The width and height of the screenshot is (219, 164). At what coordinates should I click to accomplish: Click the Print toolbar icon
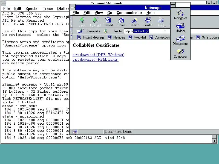pos(161,22)
